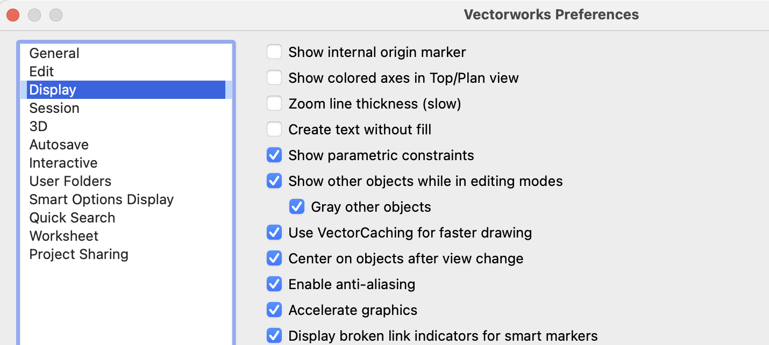The width and height of the screenshot is (769, 345).
Task: Tick Create text without fill checkbox
Action: click(x=274, y=130)
